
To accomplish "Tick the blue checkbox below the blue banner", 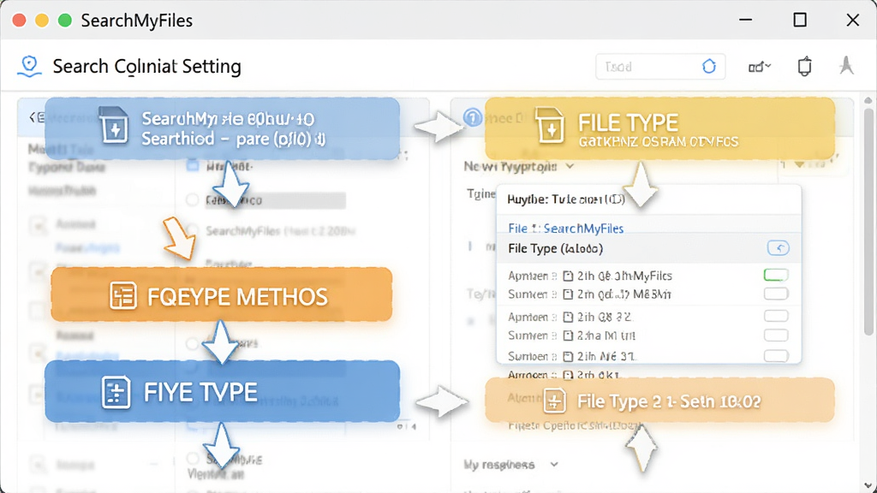I will [193, 165].
